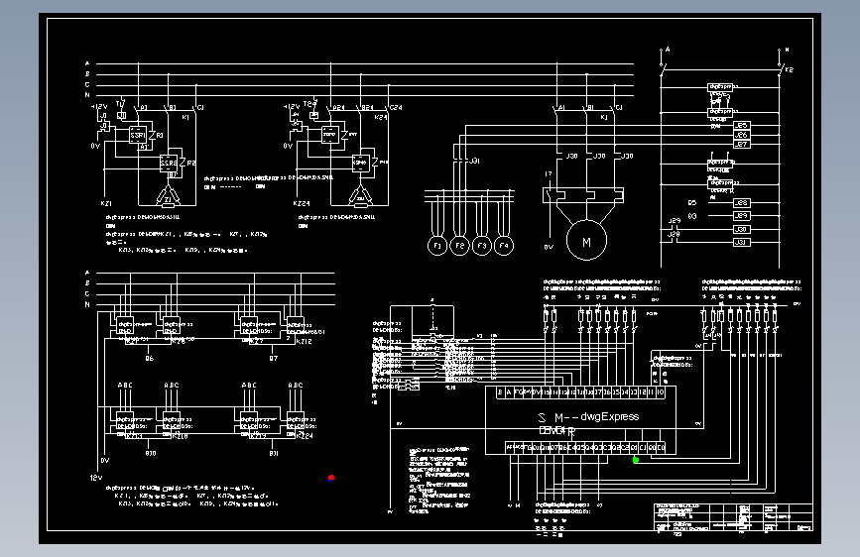Screen dimensions: 860x557
Task: Click the K1 contactor label in first circuit
Action: tap(185, 117)
